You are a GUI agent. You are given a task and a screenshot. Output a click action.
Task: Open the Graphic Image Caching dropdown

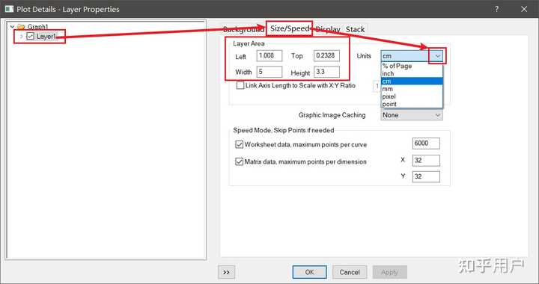[x=412, y=115]
